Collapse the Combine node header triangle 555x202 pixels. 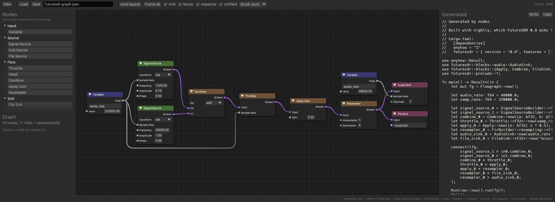(x=191, y=91)
